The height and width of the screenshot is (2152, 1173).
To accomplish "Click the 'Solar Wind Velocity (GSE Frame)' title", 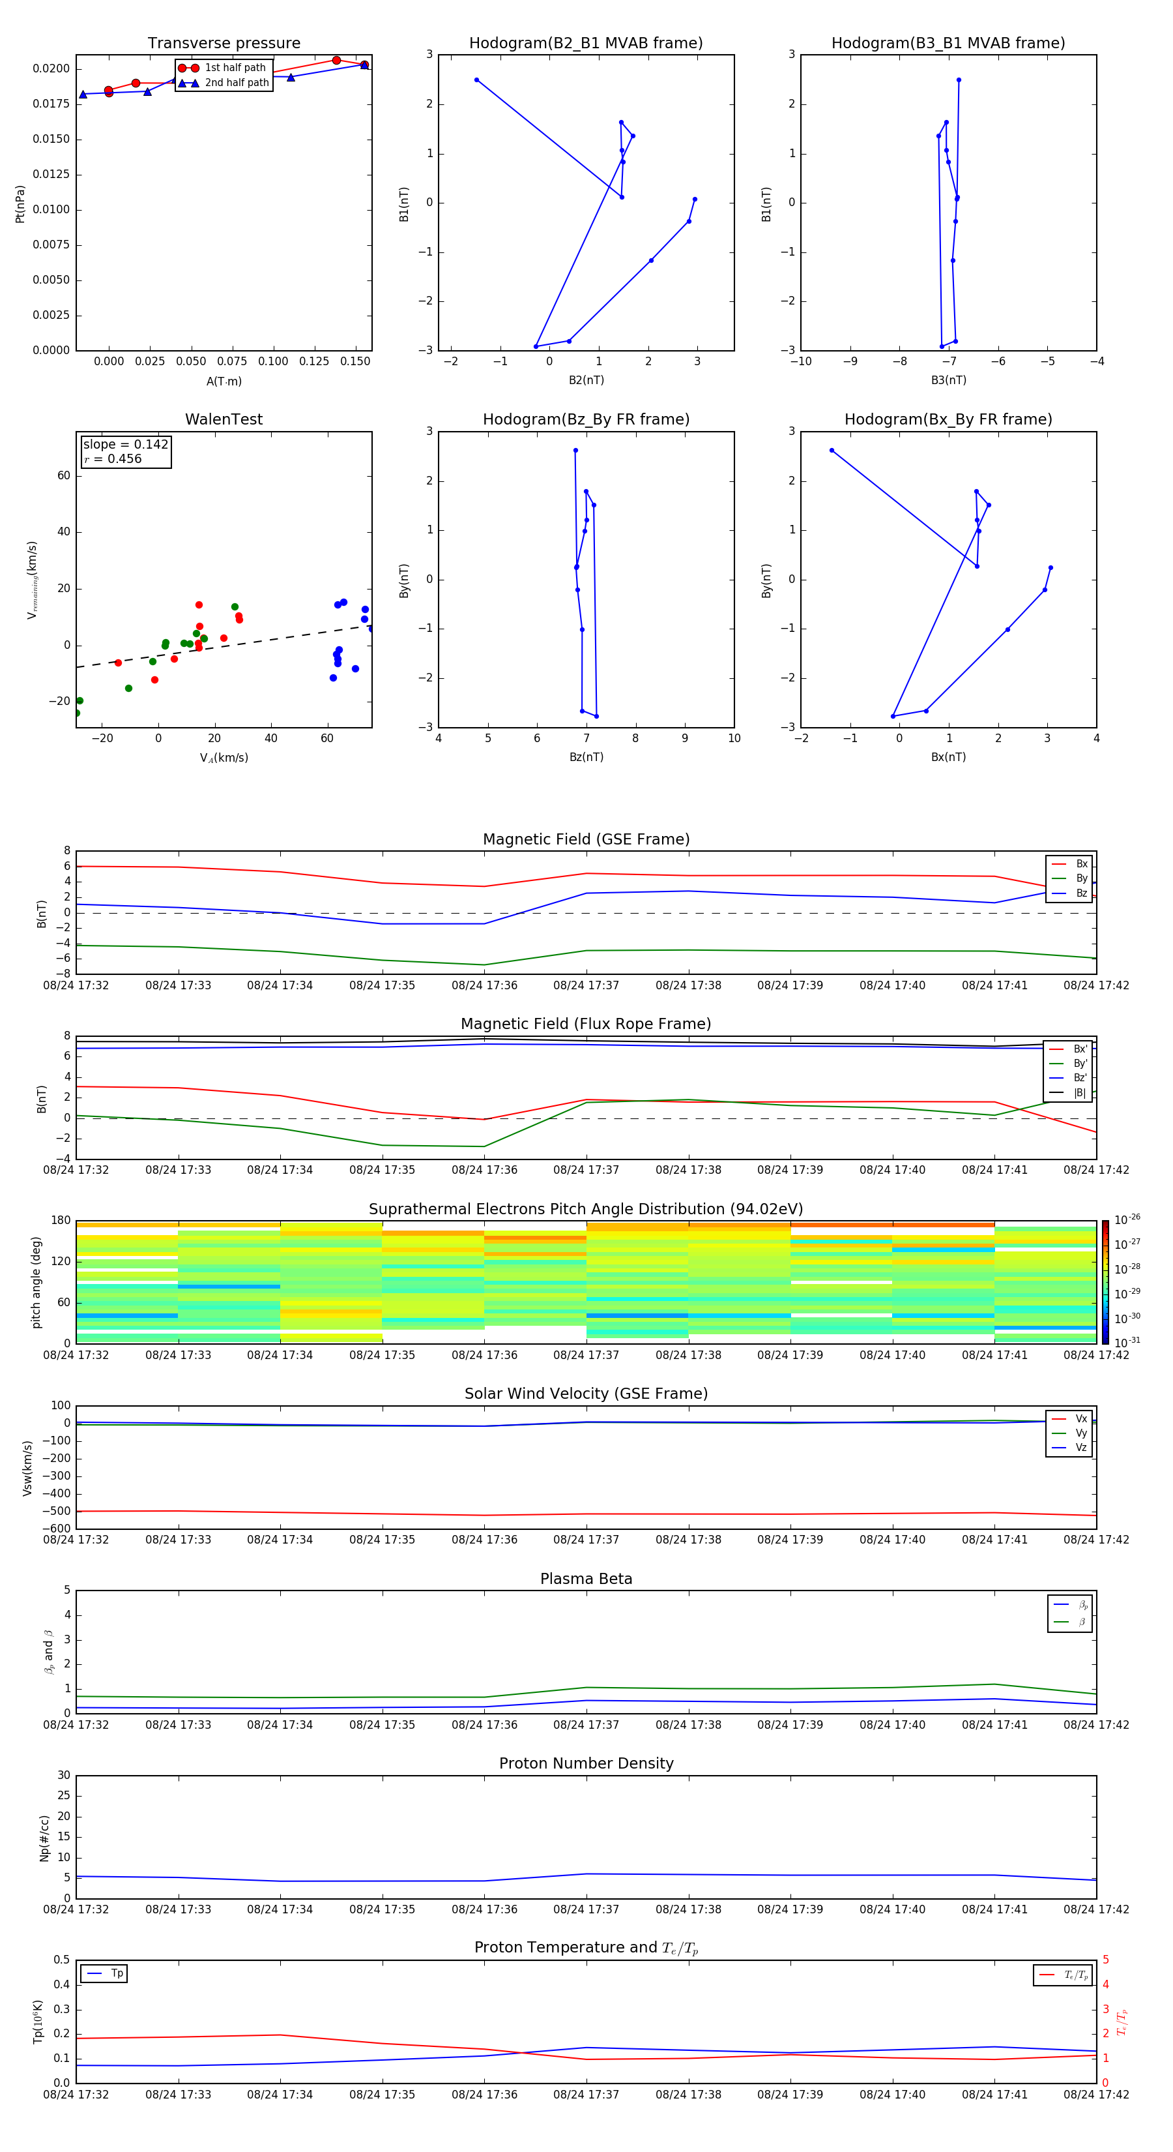I will coord(586,1394).
